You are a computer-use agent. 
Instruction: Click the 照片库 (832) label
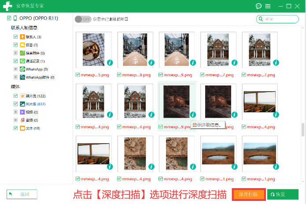coord(36,104)
